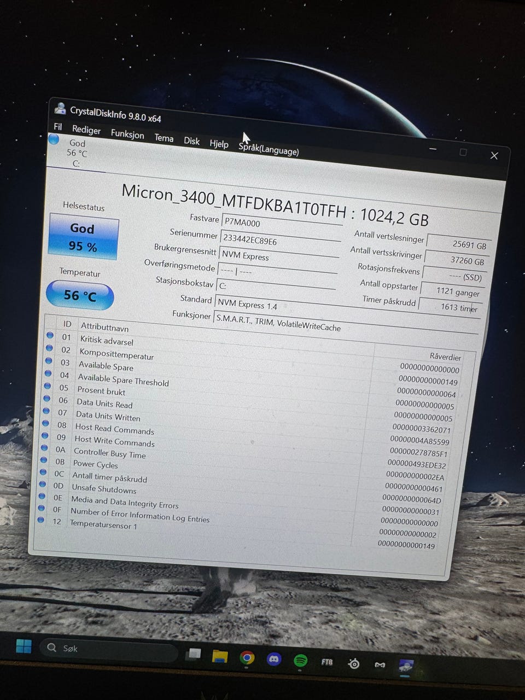Click status dot for Kritisk advarsel row
Image resolution: width=525 pixels, height=700 pixels.
50,335
